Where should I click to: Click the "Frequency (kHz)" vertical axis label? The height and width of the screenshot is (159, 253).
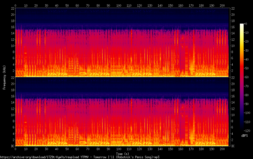pyautogui.click(x=4, y=77)
